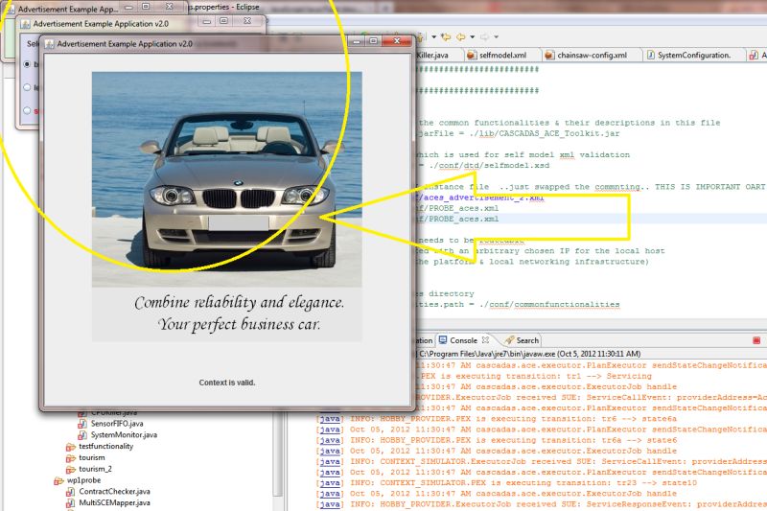Image resolution: width=767 pixels, height=511 pixels.
Task: Click the middle Advertisement window Java title icon
Action: (26, 23)
